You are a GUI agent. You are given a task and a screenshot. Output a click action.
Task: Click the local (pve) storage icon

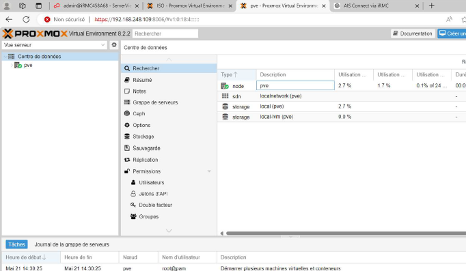coord(225,106)
